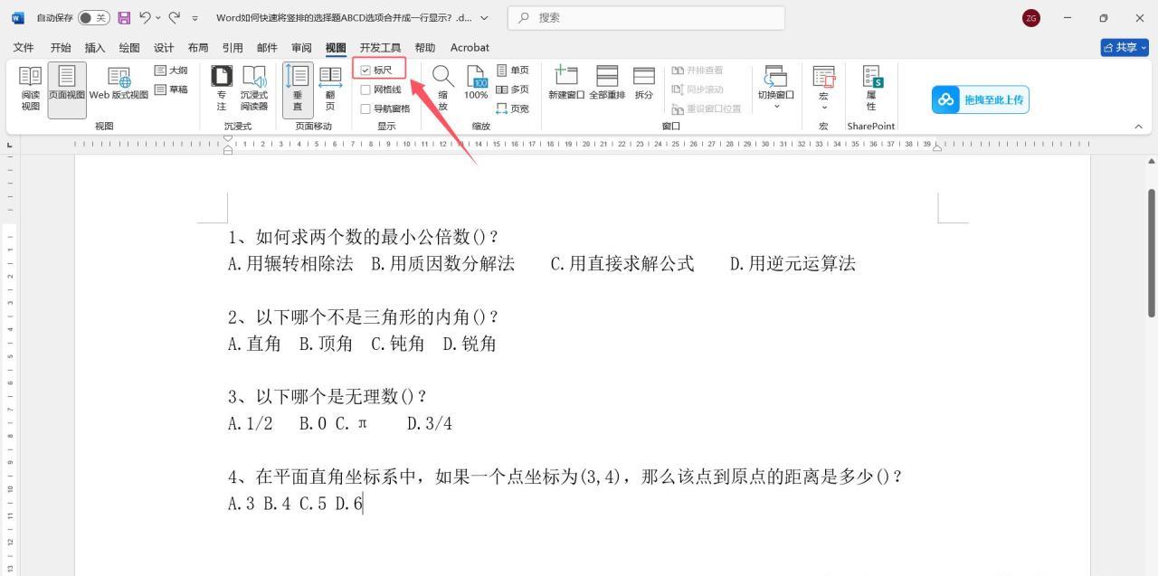Open the 设计 design tab
This screenshot has width=1158, height=576.
164,47
